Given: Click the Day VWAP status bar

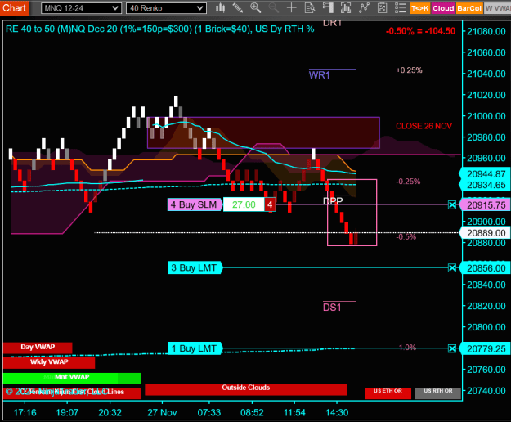Looking at the screenshot, I should 38,348.
